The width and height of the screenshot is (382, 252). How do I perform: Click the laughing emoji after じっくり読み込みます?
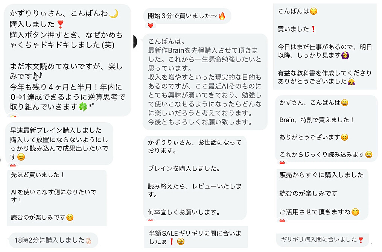click(x=369, y=155)
